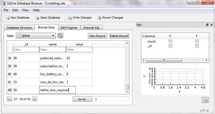This screenshot has width=215, height=114.
Task: Check the X checkbox for _id
Action: coord(170,46)
